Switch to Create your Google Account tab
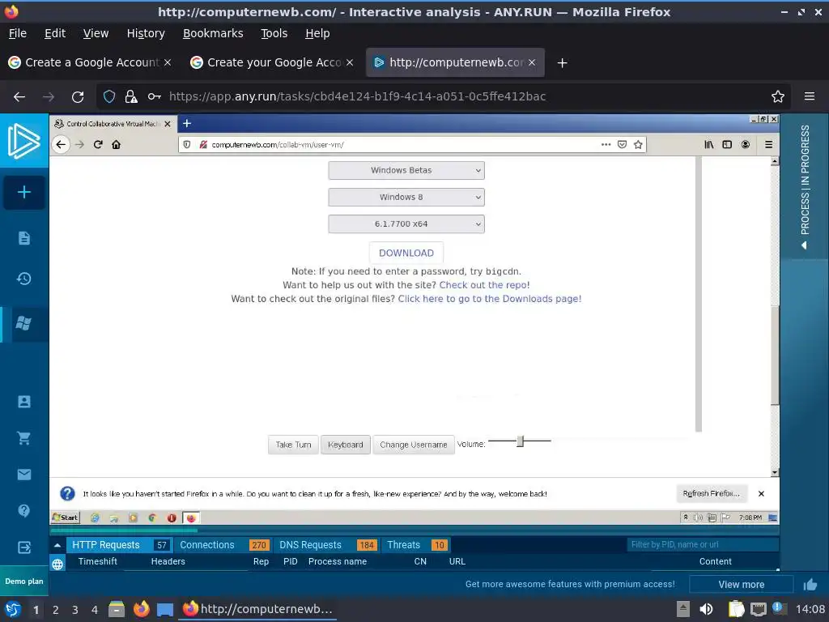The height and width of the screenshot is (622, 829). coord(273,62)
